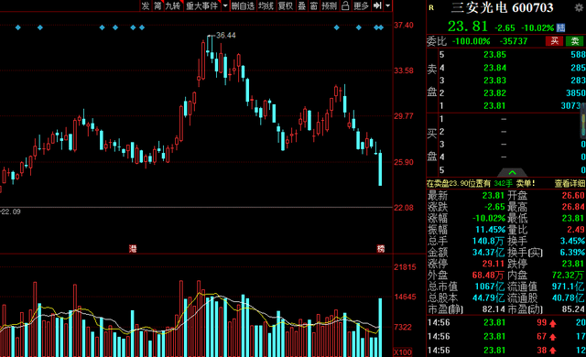Select the 14:56 trade row with 67
Screen dimensions: 586x357
click(506, 337)
